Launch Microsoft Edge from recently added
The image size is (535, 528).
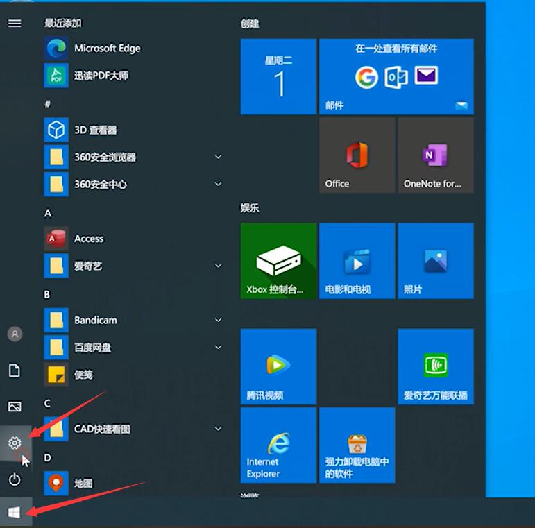(133, 49)
